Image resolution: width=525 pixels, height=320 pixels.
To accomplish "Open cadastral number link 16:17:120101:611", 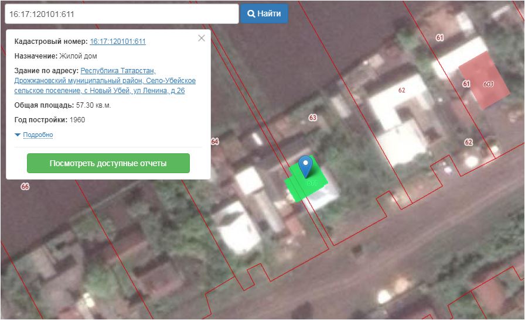I will click(x=118, y=42).
